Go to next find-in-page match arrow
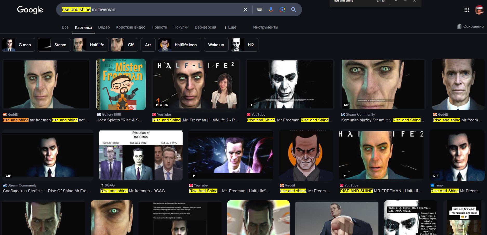 (x=405, y=1)
